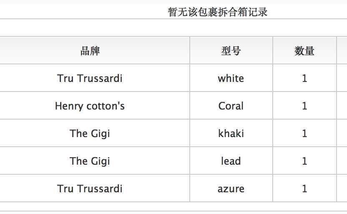Select the Henry cotton's brand cell
This screenshot has height=214, width=347.
click(90, 106)
